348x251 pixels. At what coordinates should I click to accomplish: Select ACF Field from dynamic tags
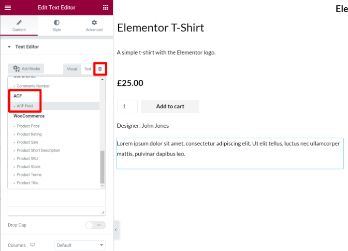(25, 106)
